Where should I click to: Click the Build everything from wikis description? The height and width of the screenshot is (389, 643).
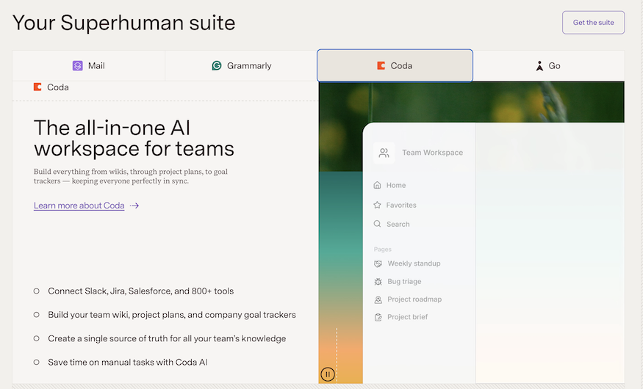pos(130,176)
